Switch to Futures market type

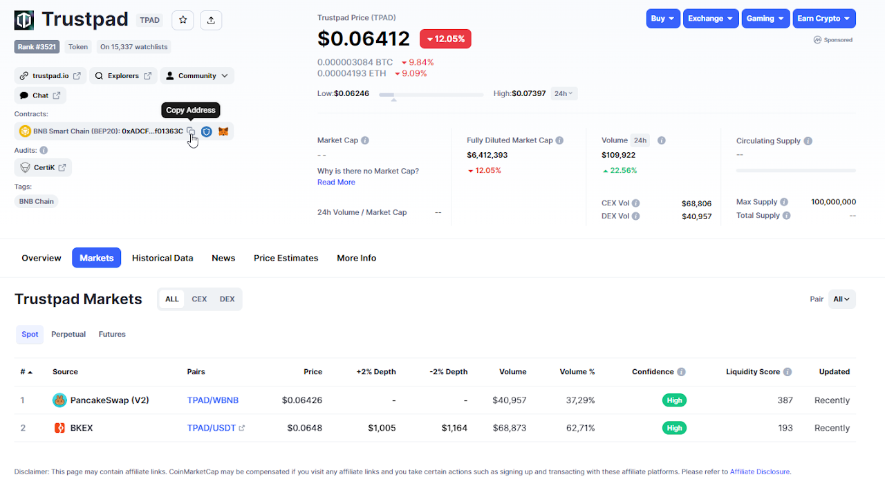tap(112, 335)
